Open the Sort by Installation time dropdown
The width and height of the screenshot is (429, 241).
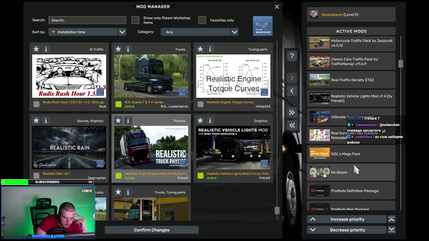click(x=83, y=32)
